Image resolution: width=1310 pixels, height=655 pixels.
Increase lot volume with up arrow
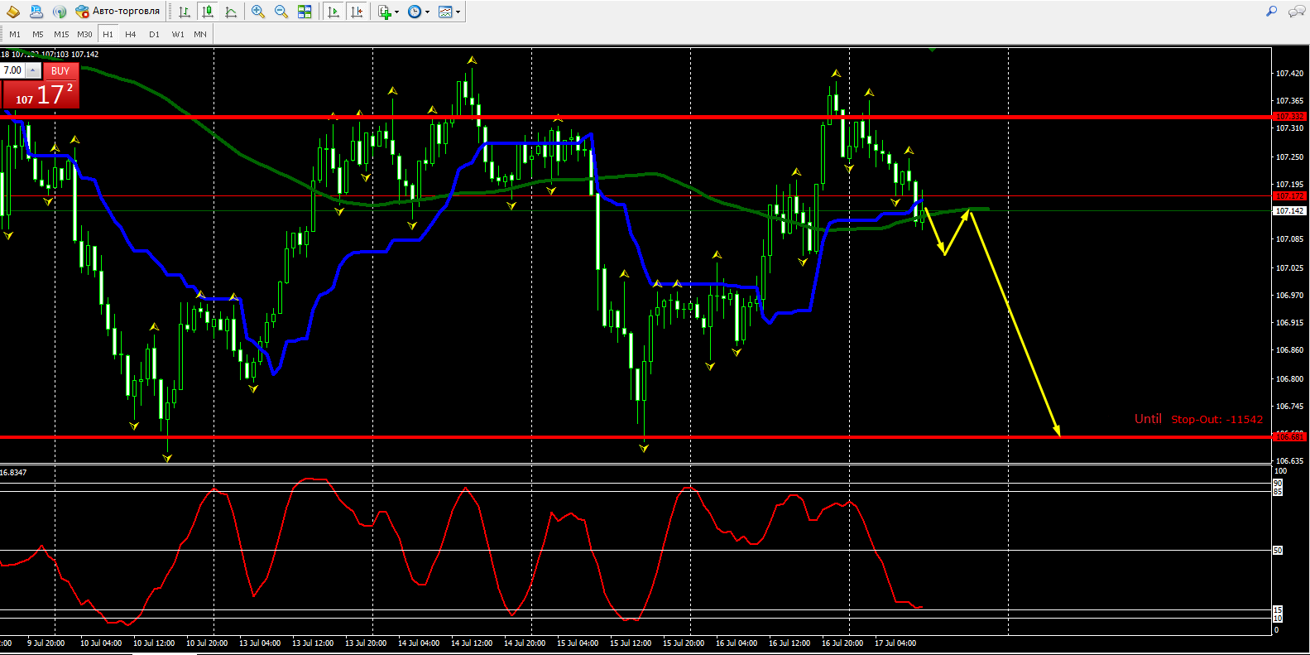click(32, 70)
